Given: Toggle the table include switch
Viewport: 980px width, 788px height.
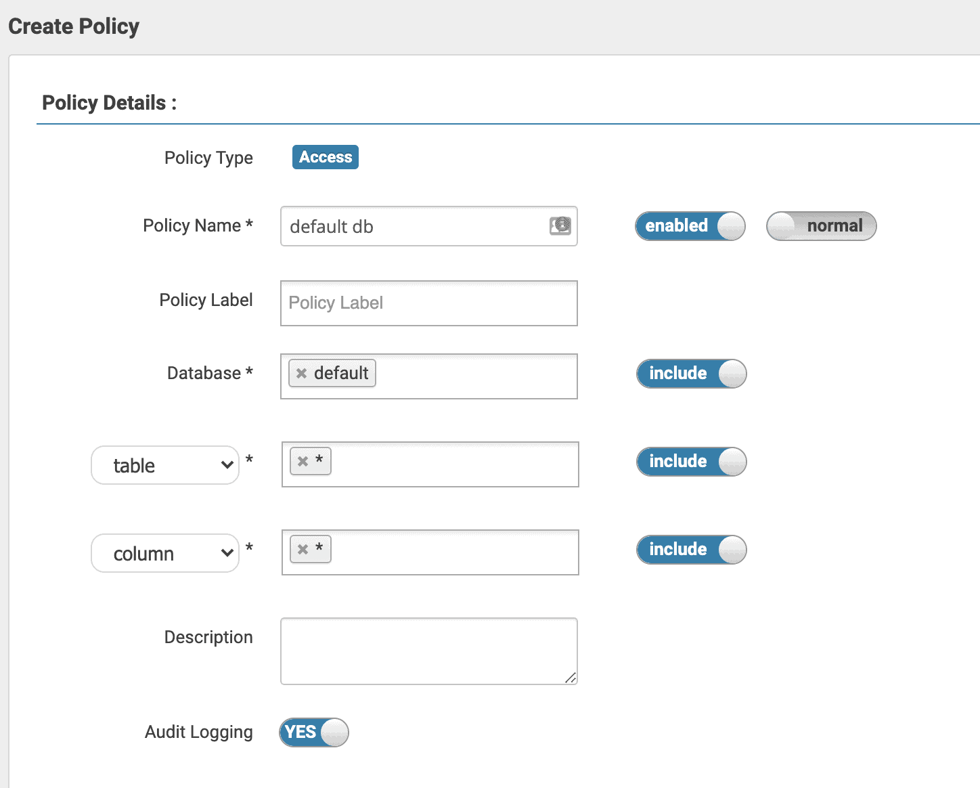Looking at the screenshot, I should (691, 461).
